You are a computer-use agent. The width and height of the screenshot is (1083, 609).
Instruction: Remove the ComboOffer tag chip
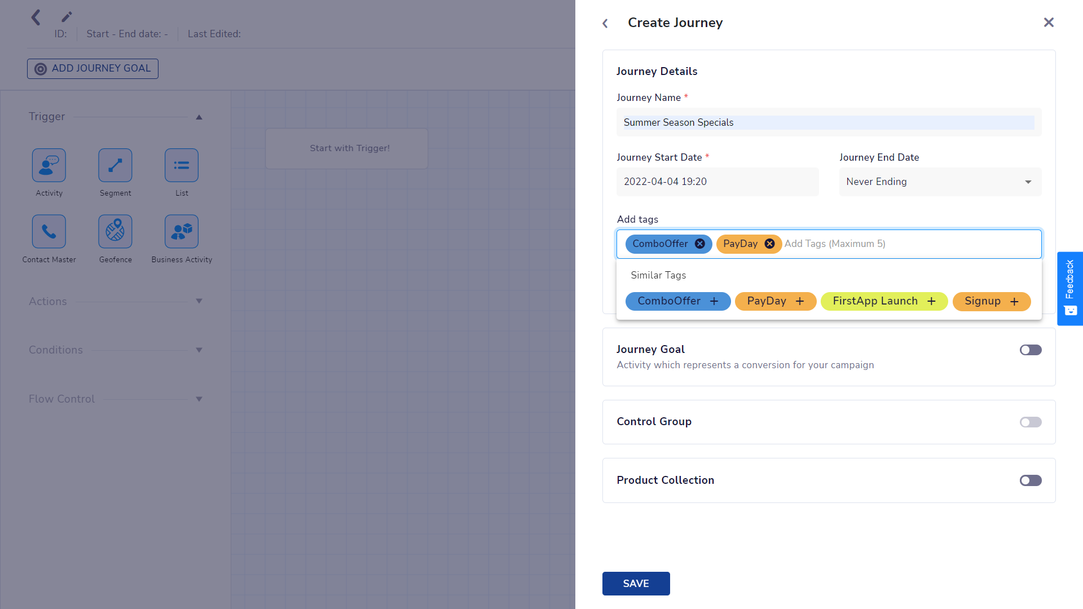(699, 244)
